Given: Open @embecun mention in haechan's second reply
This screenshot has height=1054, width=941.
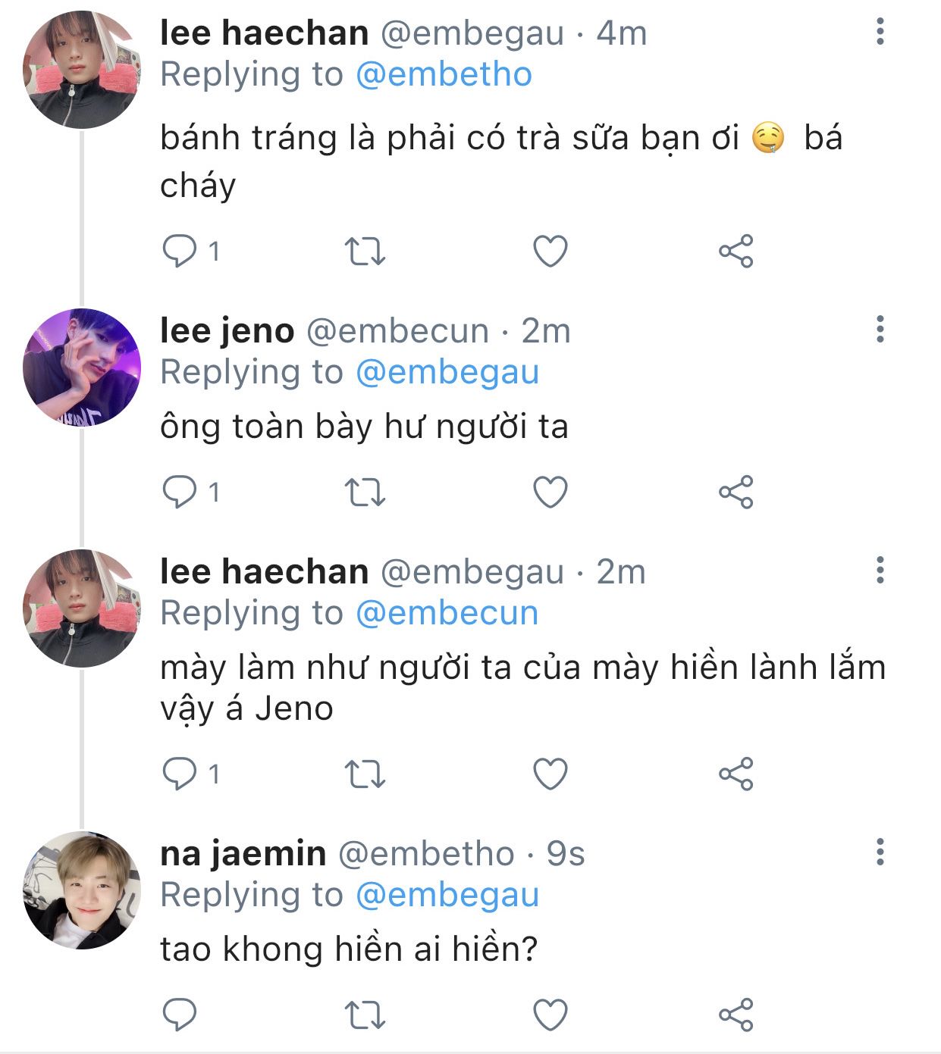Looking at the screenshot, I should 447,613.
